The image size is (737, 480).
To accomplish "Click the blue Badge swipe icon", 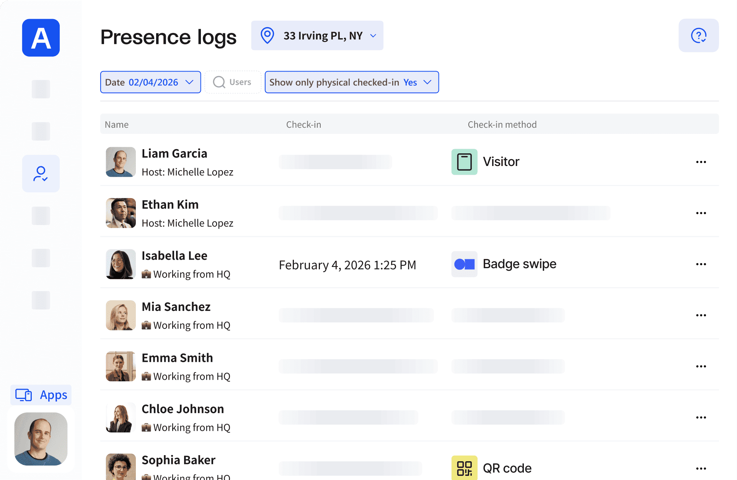I will click(x=464, y=264).
